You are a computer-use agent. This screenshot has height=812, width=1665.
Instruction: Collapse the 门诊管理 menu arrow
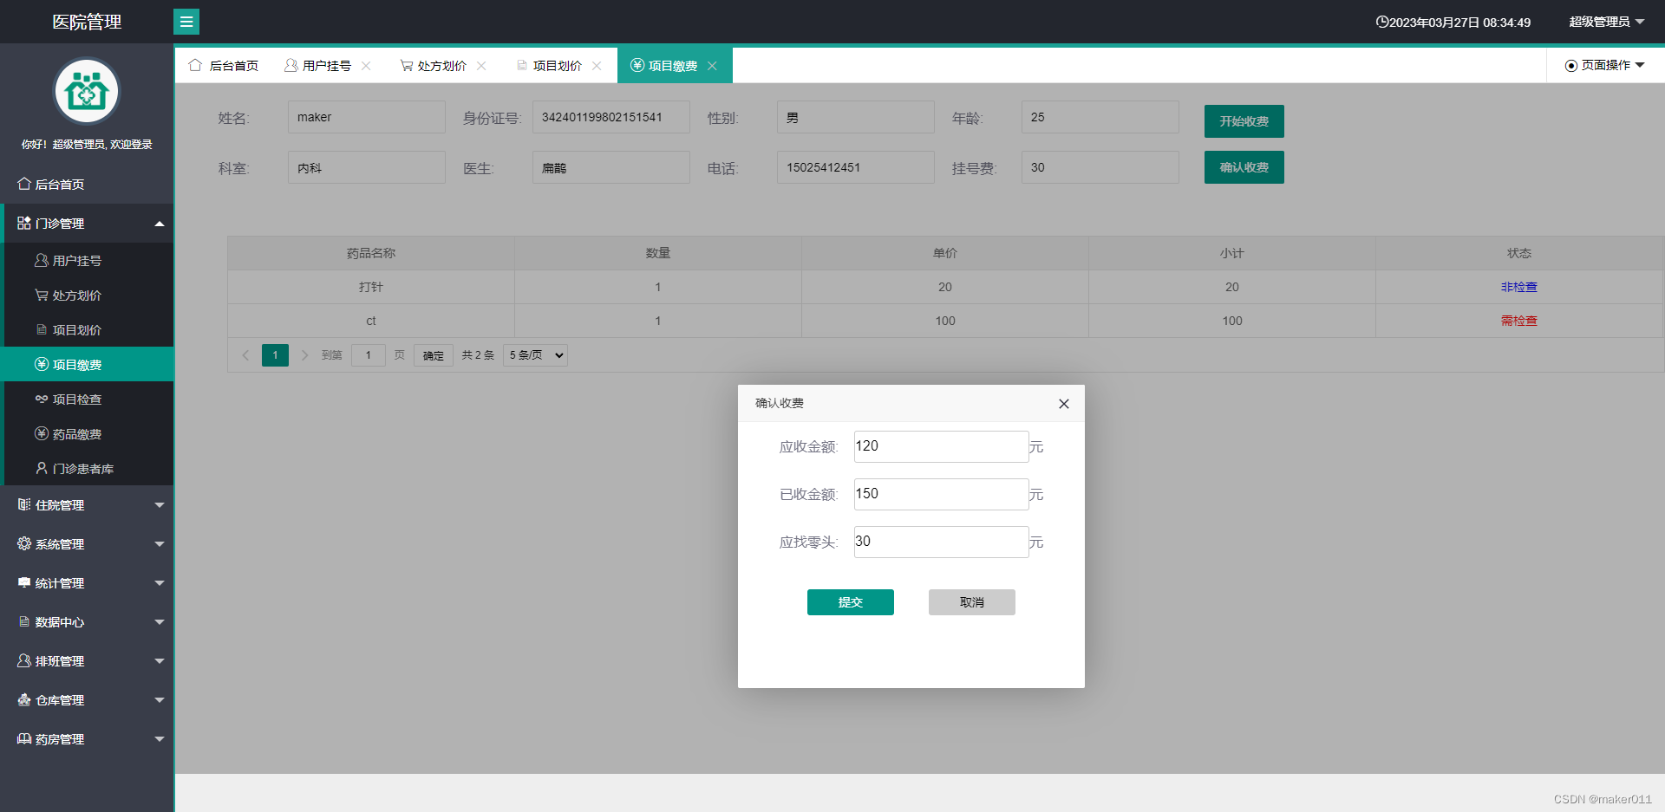click(x=160, y=224)
